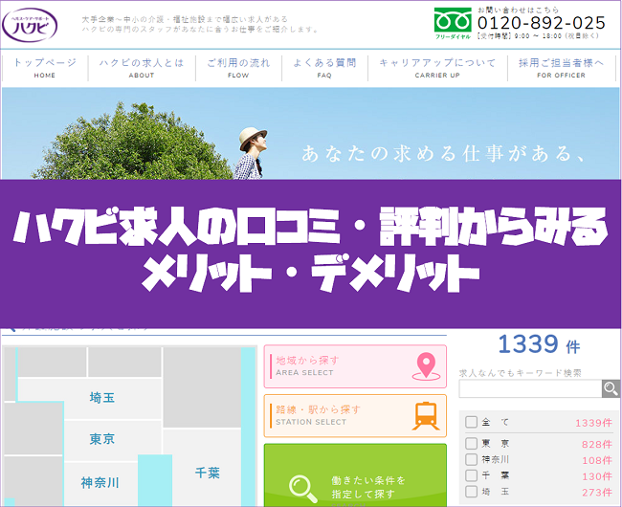The image size is (622, 507).
Task: Check the 千葉 checkbox
Action: [471, 475]
